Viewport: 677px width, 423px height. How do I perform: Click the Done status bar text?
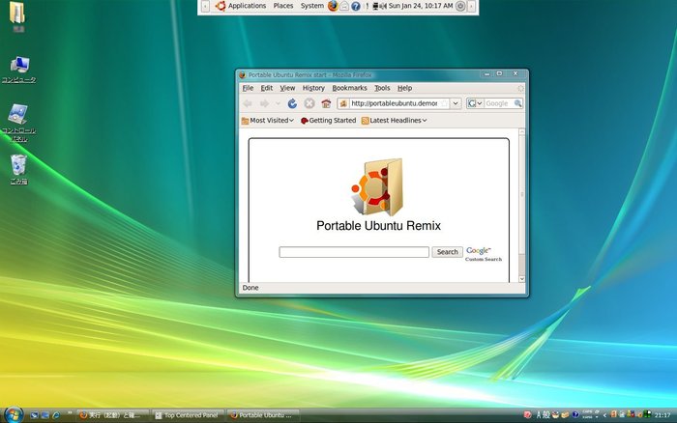click(x=250, y=288)
